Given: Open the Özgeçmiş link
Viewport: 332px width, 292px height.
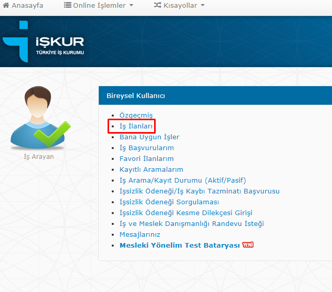Looking at the screenshot, I should tap(136, 116).
